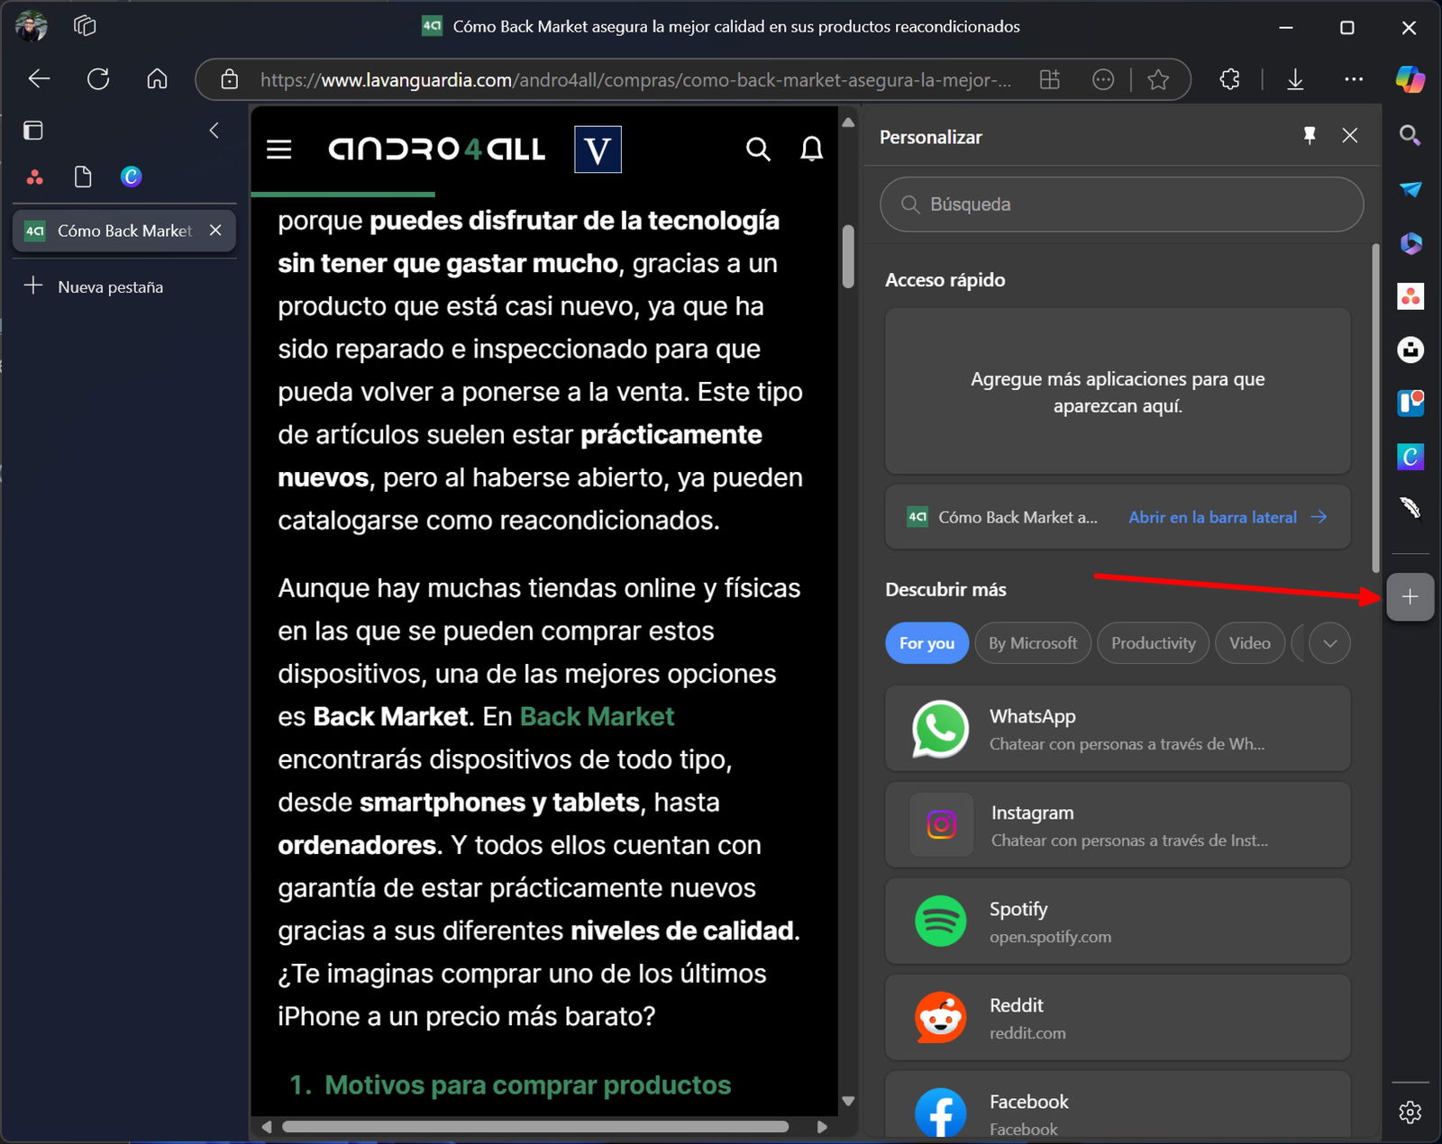The image size is (1442, 1144).
Task: Click the La Vanguardia V logo
Action: click(x=598, y=149)
